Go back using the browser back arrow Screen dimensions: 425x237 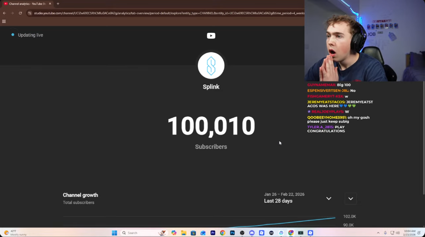tap(4, 13)
